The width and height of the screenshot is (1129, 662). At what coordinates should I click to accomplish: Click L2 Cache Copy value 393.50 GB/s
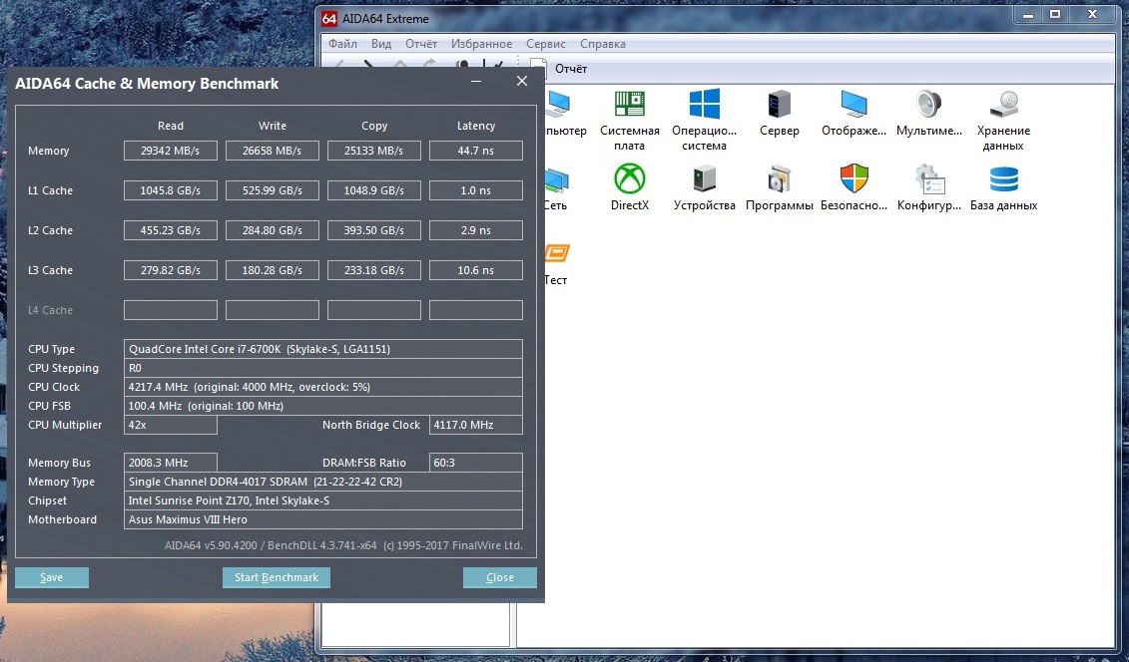pos(374,230)
